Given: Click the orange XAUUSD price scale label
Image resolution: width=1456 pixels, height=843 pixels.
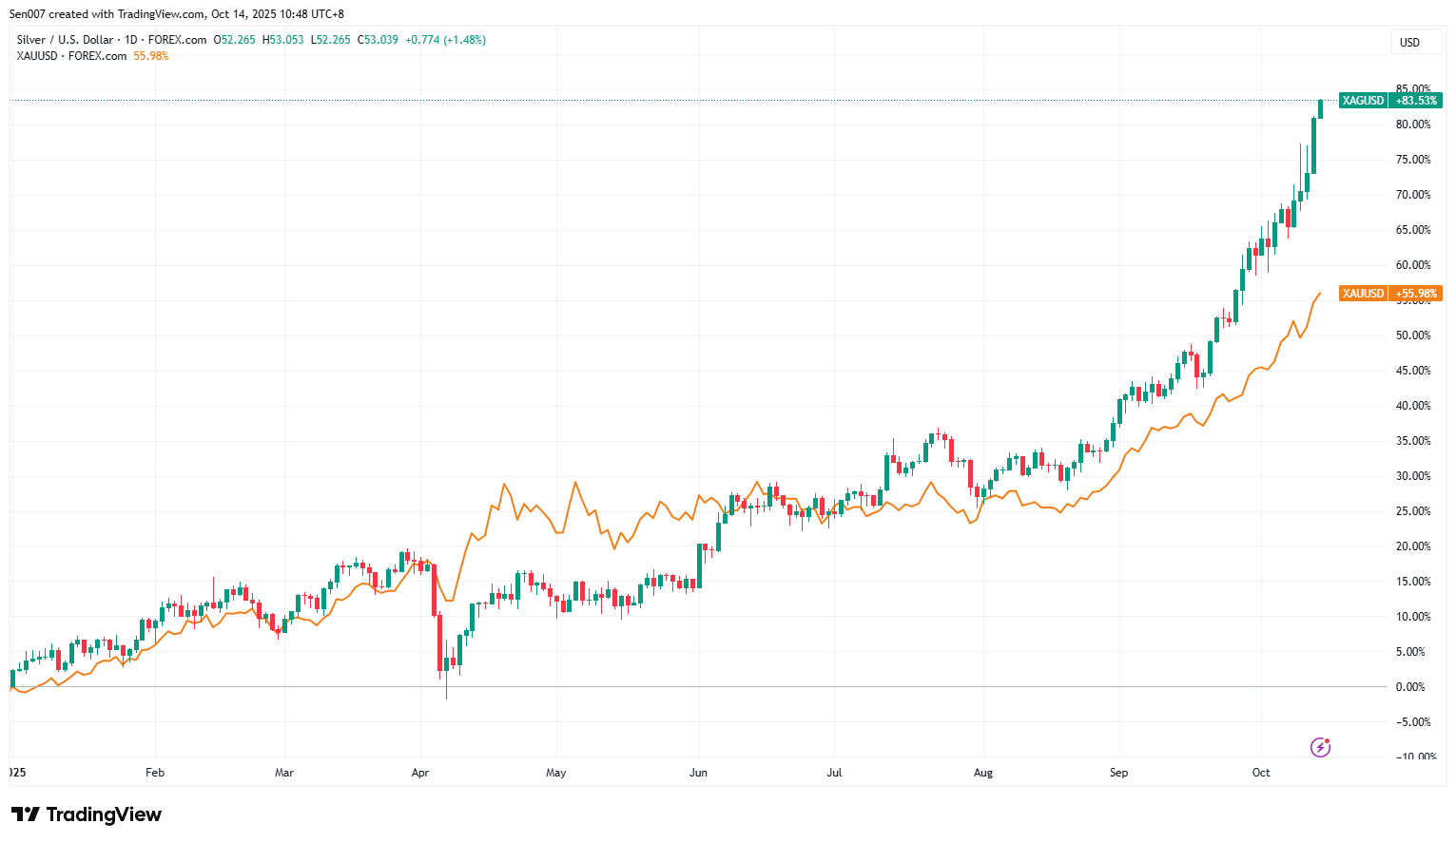Looking at the screenshot, I should [x=1362, y=294].
